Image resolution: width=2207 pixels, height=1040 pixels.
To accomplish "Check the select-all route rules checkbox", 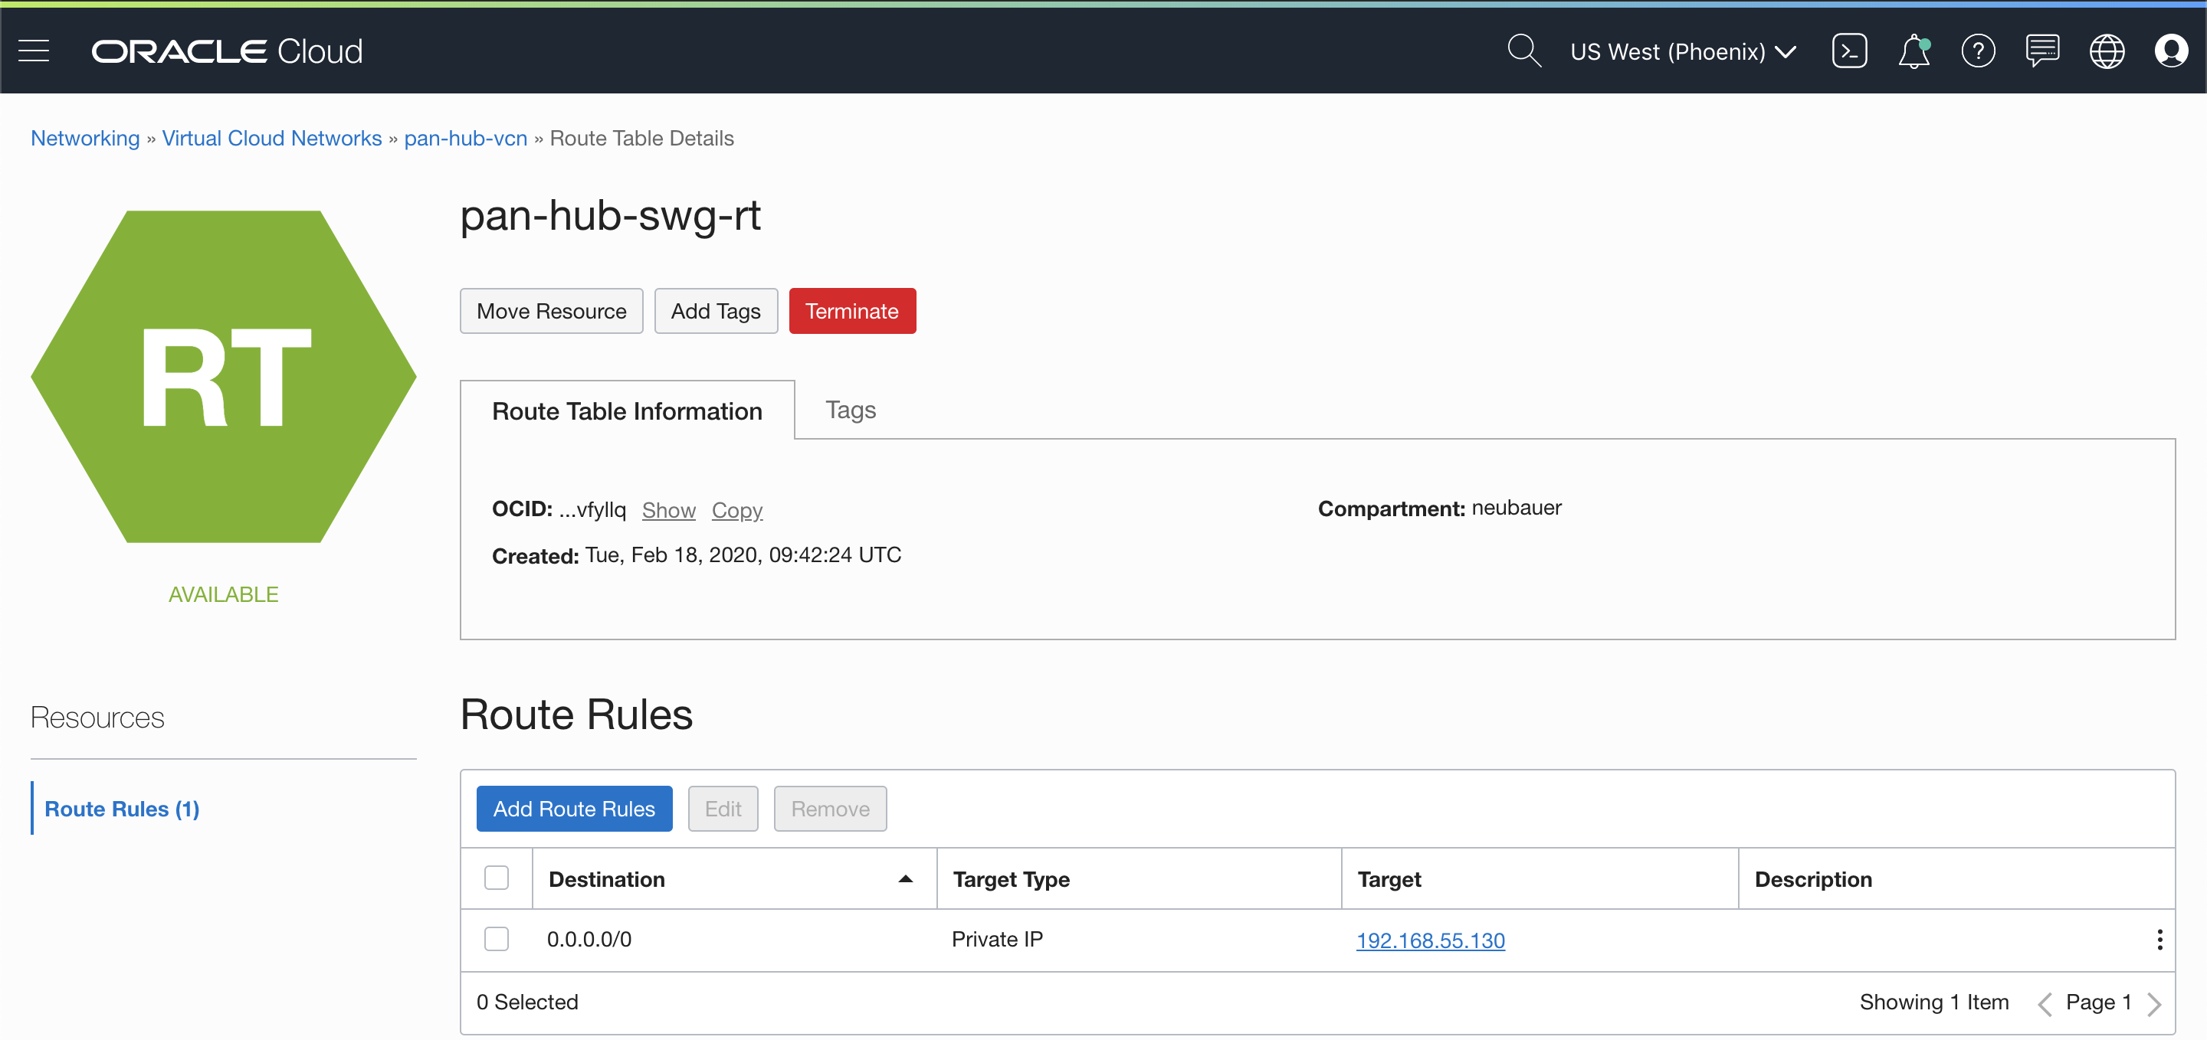I will point(496,878).
